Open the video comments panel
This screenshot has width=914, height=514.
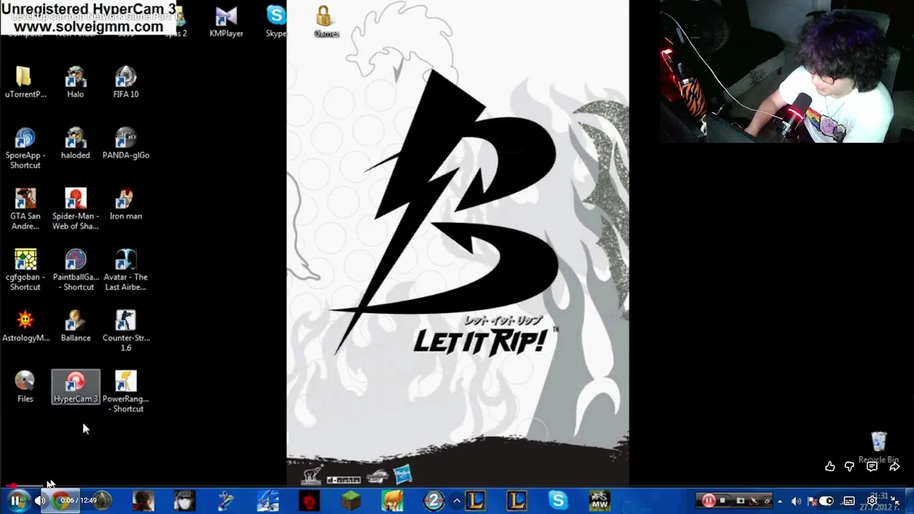click(x=872, y=466)
